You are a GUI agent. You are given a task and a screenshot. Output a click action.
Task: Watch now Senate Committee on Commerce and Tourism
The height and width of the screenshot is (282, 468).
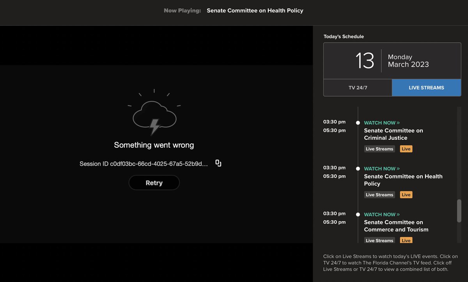pos(382,215)
